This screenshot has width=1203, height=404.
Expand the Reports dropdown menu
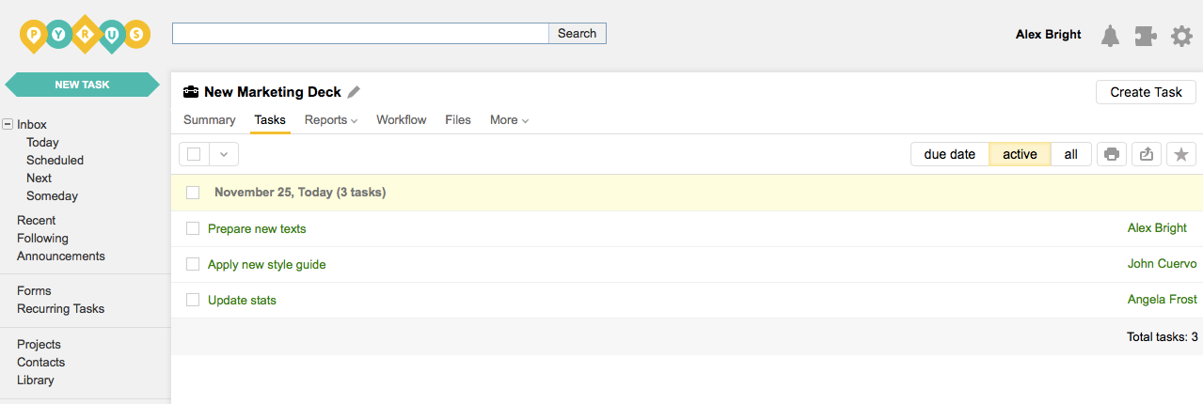[x=331, y=120]
